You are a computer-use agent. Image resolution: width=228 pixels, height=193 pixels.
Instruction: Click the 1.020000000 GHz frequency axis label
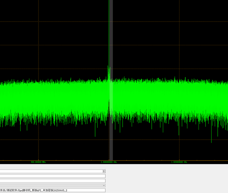pyautogui.click(x=179, y=162)
